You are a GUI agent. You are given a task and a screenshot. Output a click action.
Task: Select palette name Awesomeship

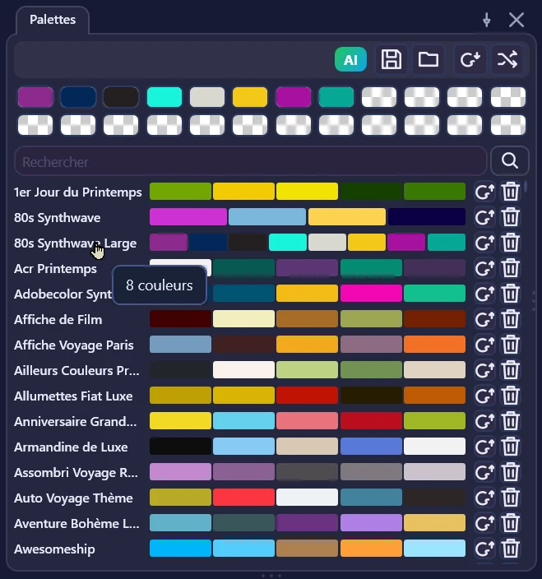(54, 549)
